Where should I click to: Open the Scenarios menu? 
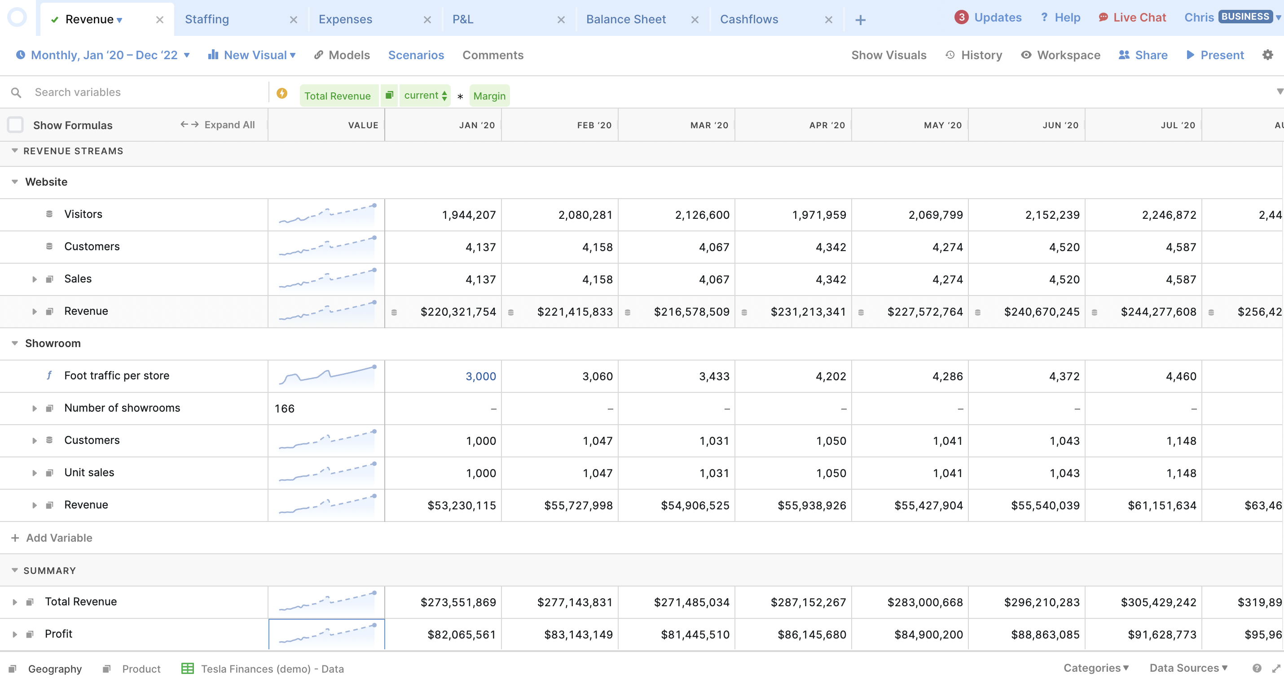416,55
